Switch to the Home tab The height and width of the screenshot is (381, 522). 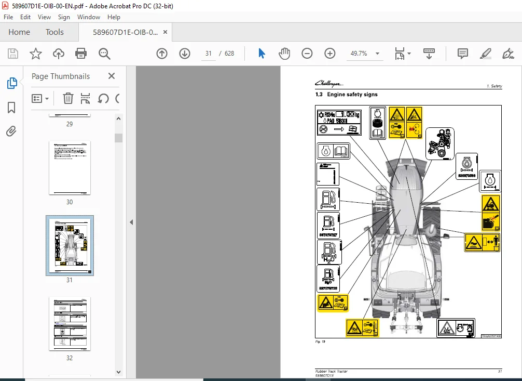tap(19, 32)
